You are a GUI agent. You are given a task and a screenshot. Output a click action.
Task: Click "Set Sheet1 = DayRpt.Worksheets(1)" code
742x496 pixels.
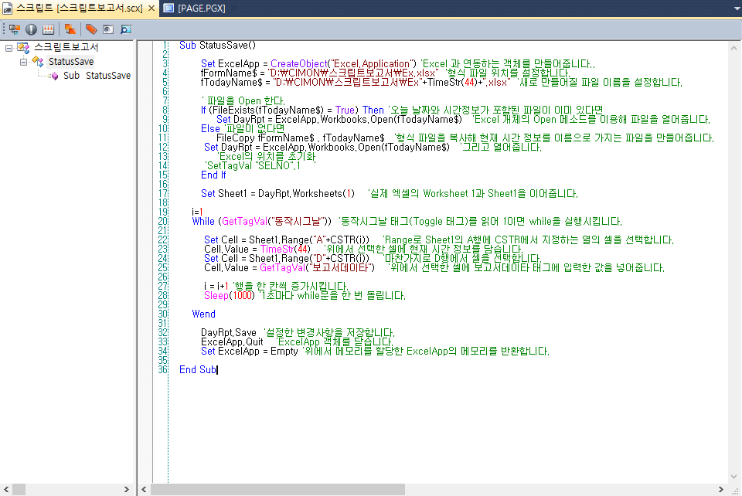277,193
